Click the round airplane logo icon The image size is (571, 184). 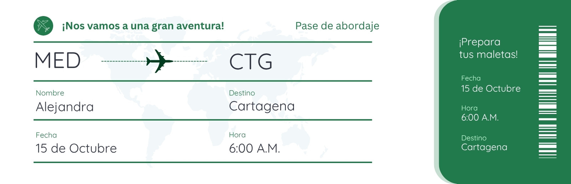coord(43,26)
